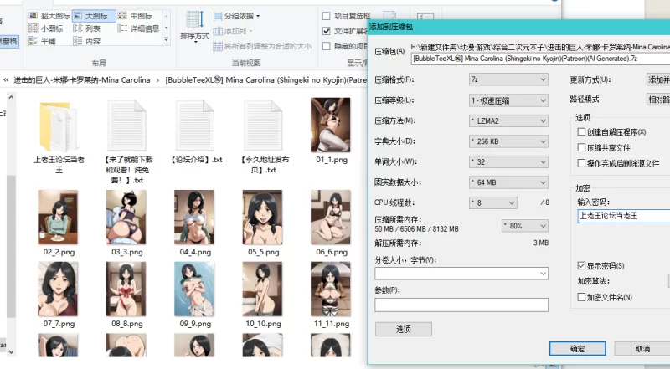Select the 大图标 layout option
Screen dimensions: 670x369
click(94, 16)
